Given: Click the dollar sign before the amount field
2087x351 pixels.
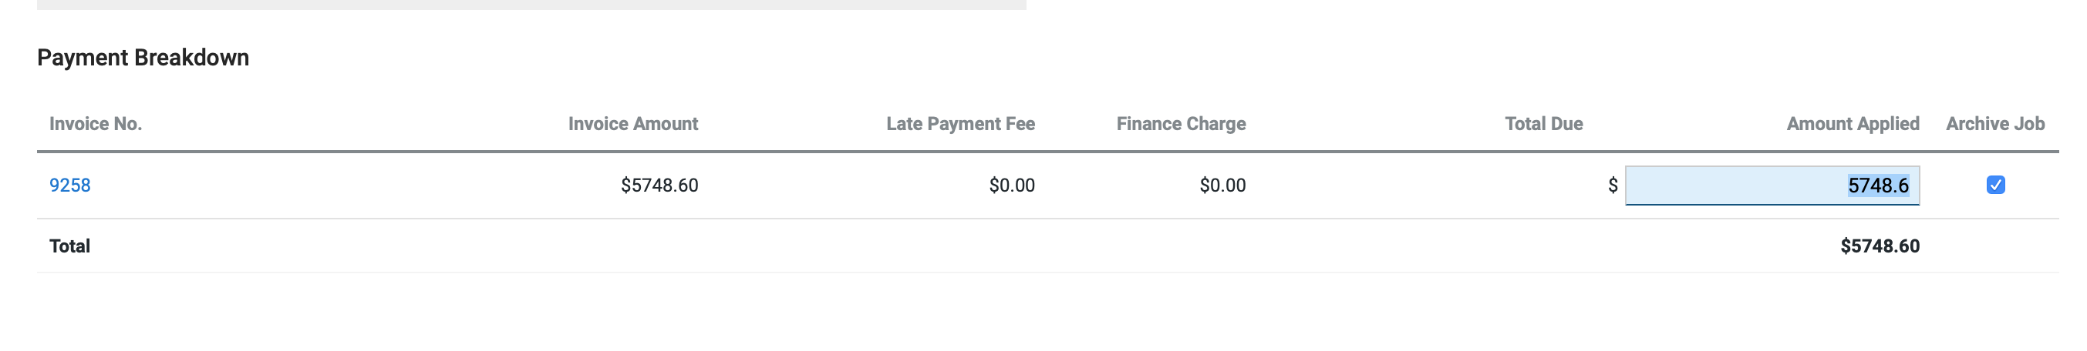Looking at the screenshot, I should [x=1612, y=186].
